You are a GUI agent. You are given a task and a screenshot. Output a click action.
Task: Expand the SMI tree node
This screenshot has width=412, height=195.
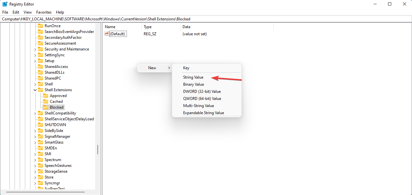35,154
